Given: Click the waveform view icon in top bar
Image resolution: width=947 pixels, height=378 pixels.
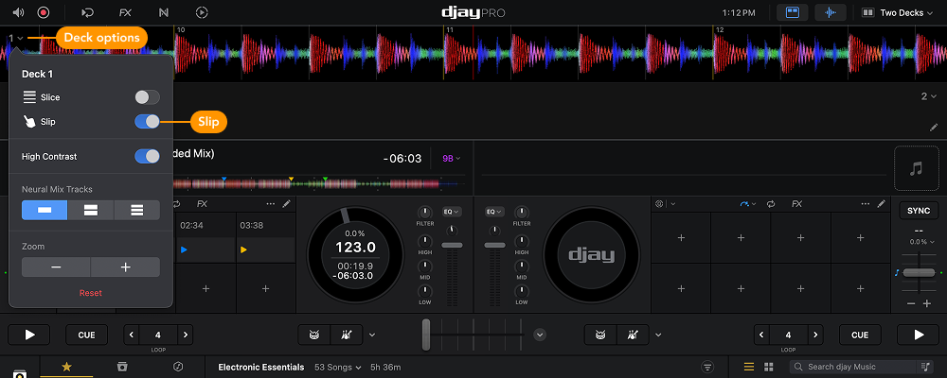Looking at the screenshot, I should [x=831, y=12].
